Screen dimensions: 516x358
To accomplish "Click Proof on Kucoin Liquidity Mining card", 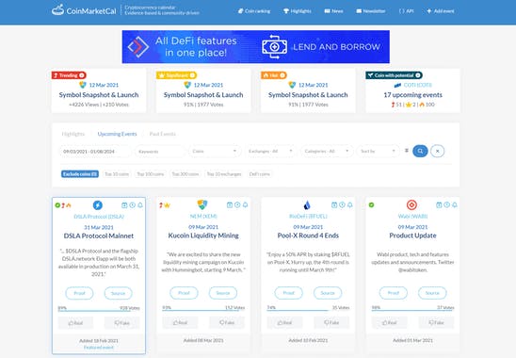I will 184,293.
